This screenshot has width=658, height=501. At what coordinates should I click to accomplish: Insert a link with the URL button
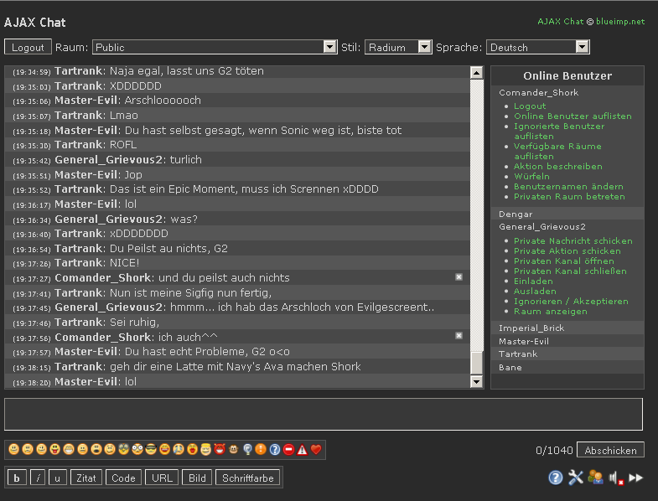coord(162,478)
